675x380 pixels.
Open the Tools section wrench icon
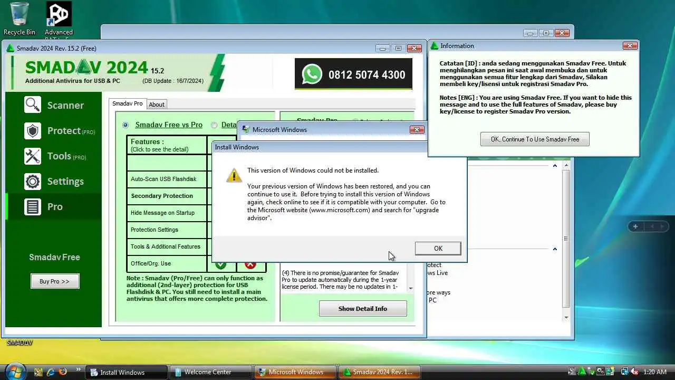[x=33, y=156]
